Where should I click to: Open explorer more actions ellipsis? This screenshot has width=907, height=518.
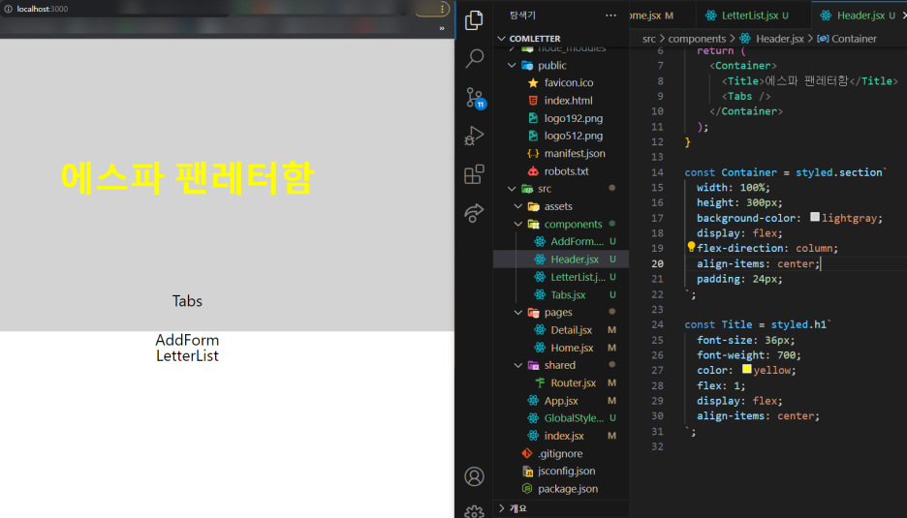point(610,15)
